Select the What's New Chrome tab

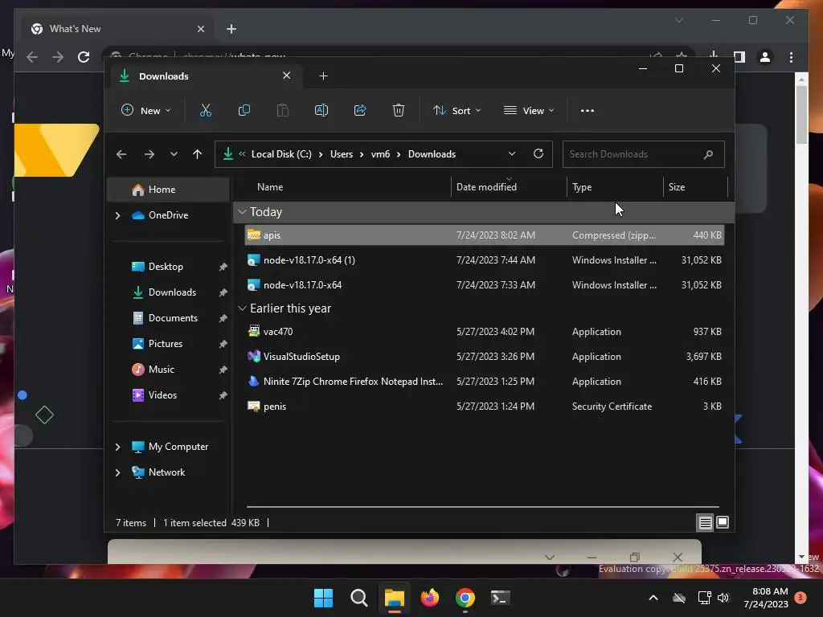117,29
